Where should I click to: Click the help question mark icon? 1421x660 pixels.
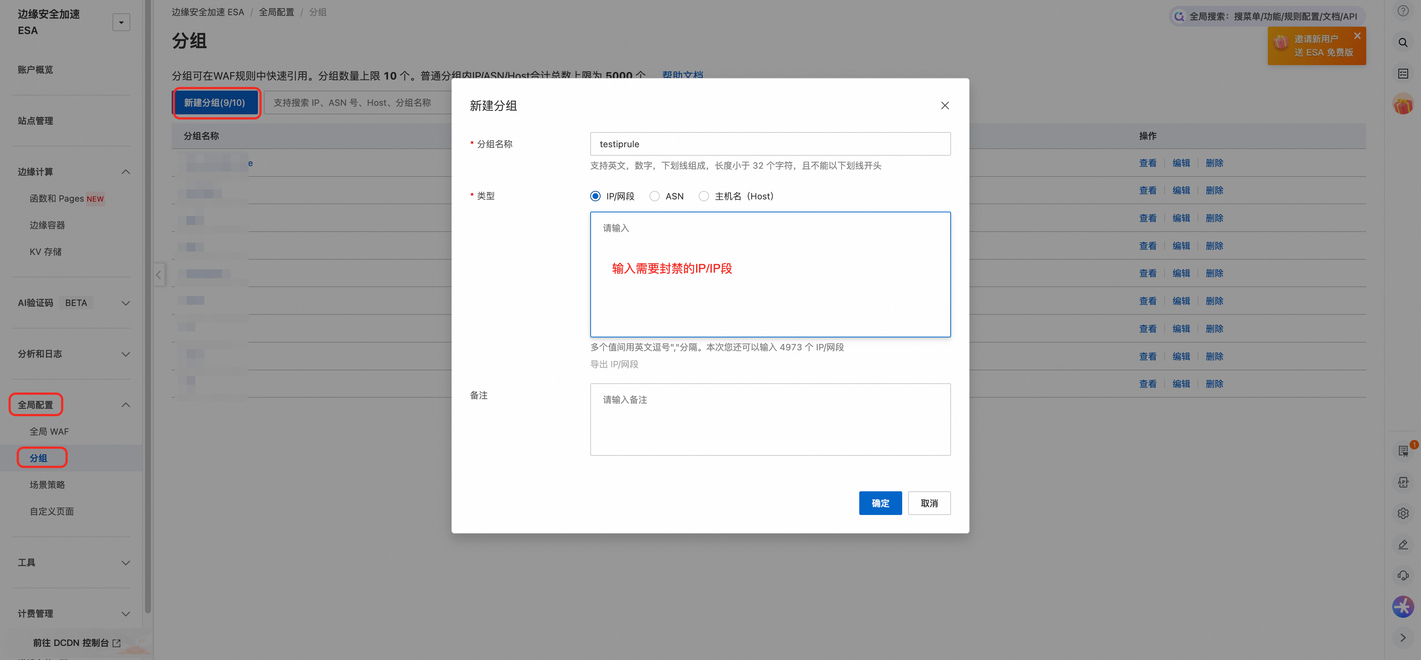[1403, 11]
